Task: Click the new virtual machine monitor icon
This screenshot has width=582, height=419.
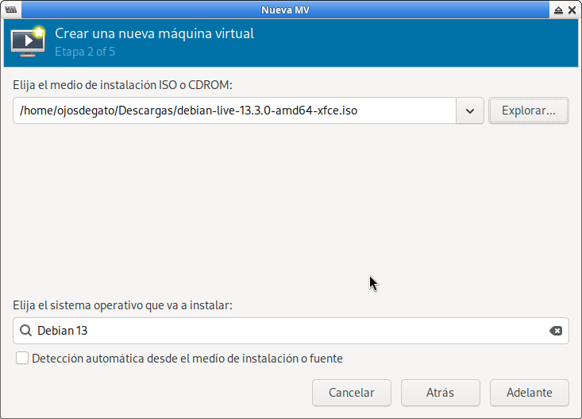Action: (29, 42)
